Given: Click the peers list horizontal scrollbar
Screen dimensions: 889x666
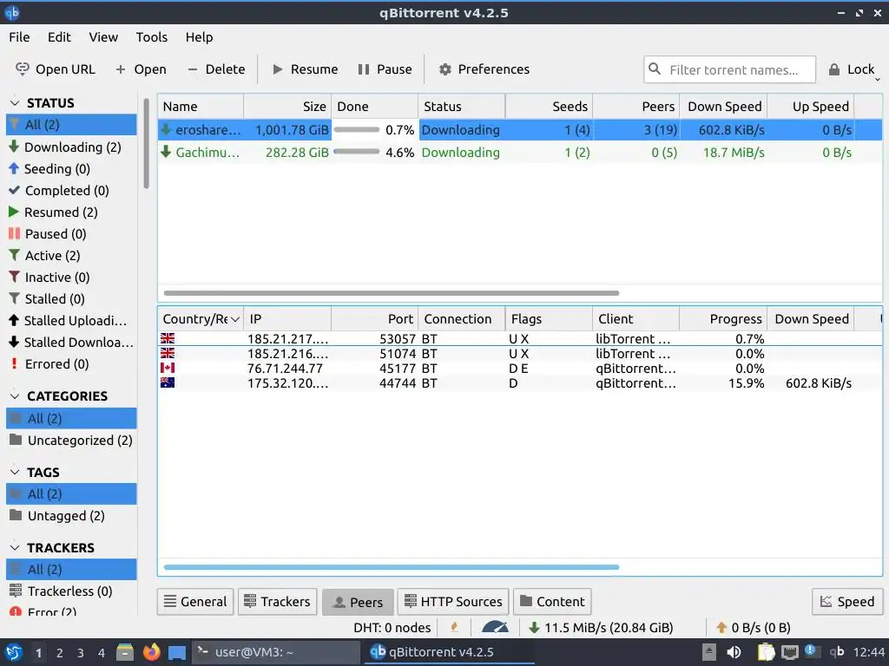Looking at the screenshot, I should click(392, 567).
